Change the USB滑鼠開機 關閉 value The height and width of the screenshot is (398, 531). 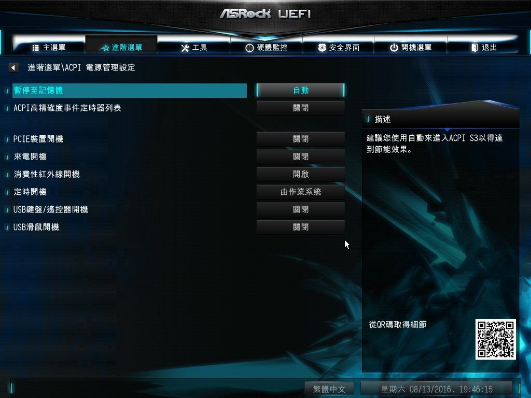[300, 227]
